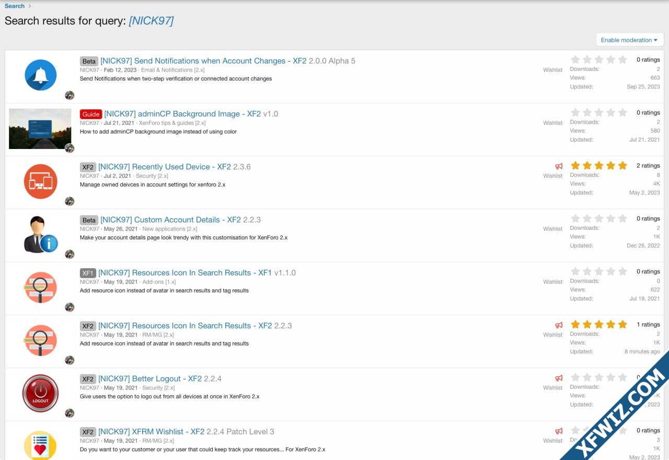The image size is (669, 460).
Task: Click Wishlist on XF1 Resources Icon row
Action: 552,282
